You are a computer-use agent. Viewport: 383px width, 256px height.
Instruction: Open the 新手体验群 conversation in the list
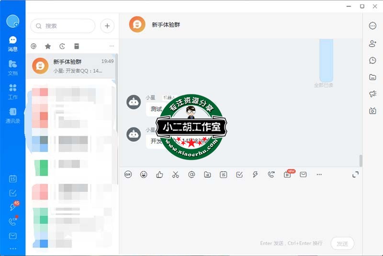72,66
